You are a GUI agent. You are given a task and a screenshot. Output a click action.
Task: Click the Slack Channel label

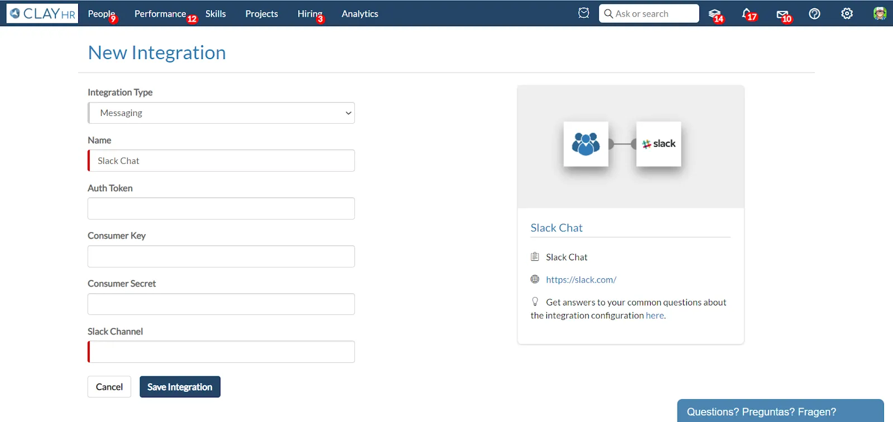[115, 332]
